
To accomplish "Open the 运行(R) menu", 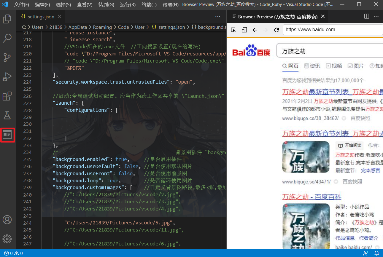I will click(x=128, y=4).
